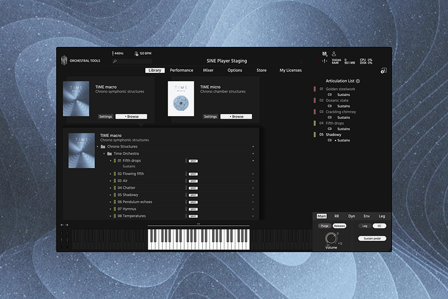The height and width of the screenshot is (299, 448).
Task: Switch to the Performance tab
Action: tap(181, 70)
